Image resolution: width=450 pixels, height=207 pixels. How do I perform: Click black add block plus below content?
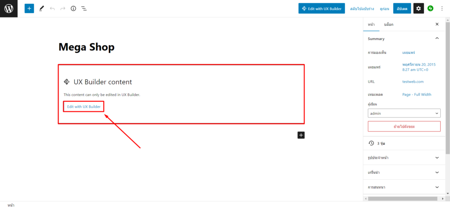(x=301, y=135)
